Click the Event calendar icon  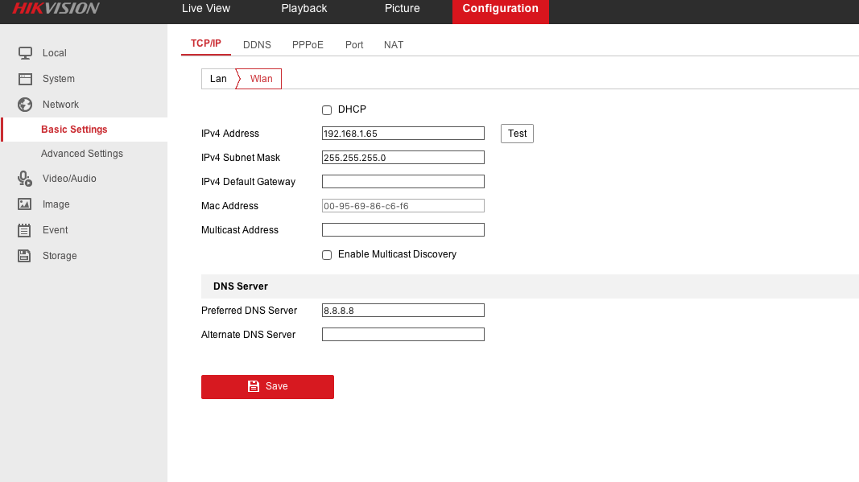pos(25,230)
